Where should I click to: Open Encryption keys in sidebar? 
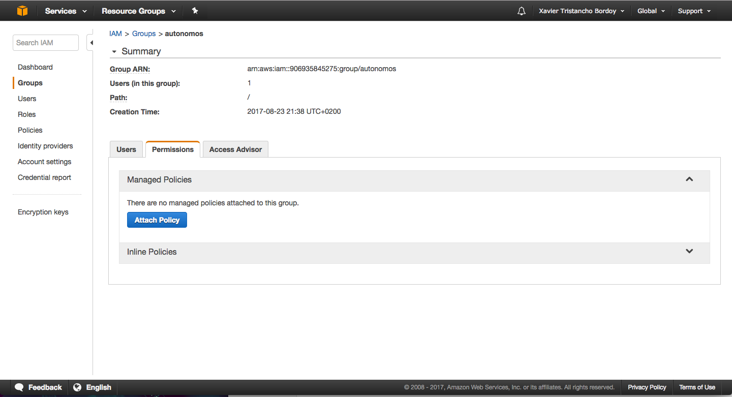43,212
